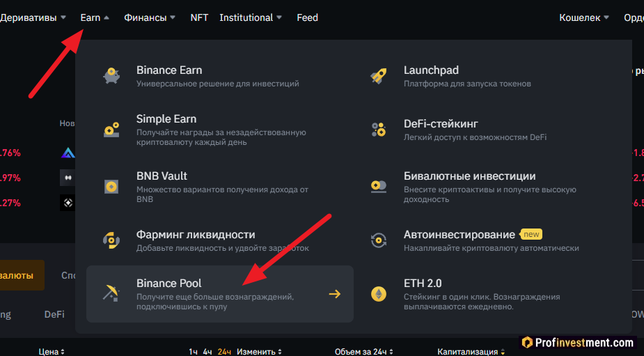Click the liquidity farming icon

(111, 240)
